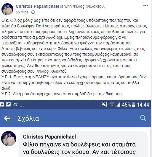Open commenter Christos Papamichael's avatar
Screen dimensions: 152x157
pyautogui.click(x=9, y=139)
